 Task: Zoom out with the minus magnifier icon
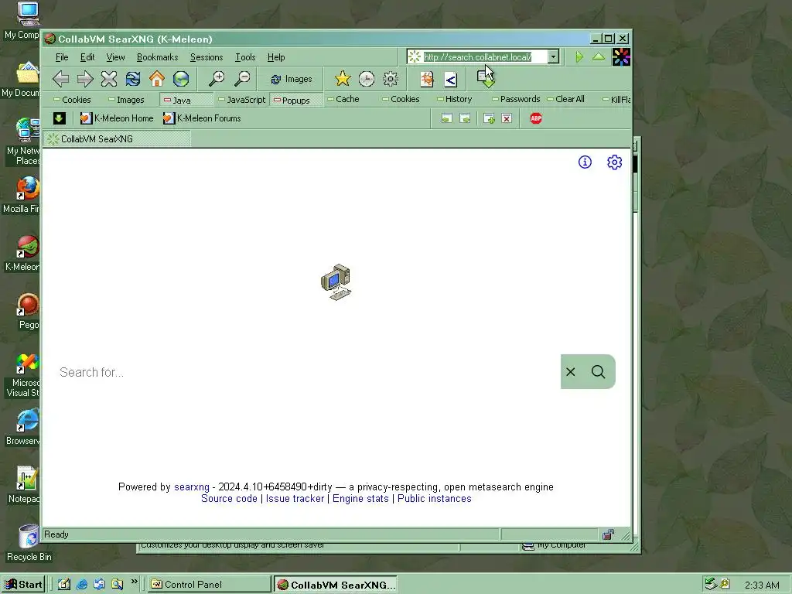pos(242,79)
